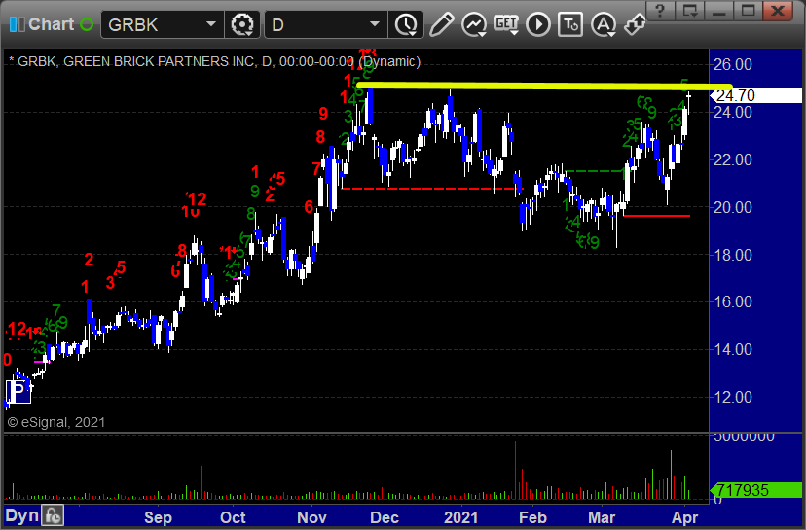Click the Sep label on time axis
Viewport: 806px width, 530px height.
tap(158, 517)
